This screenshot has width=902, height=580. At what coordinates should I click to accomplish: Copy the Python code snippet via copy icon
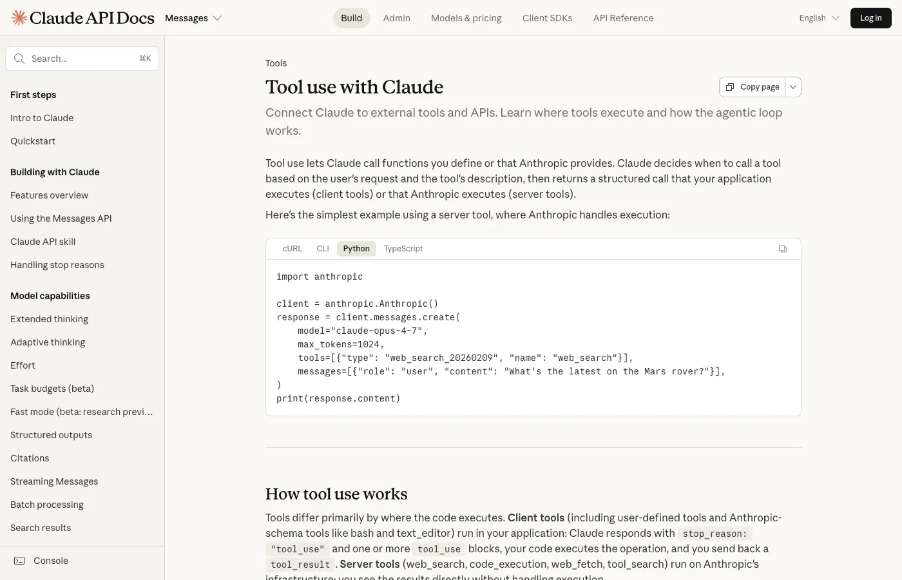(x=782, y=248)
